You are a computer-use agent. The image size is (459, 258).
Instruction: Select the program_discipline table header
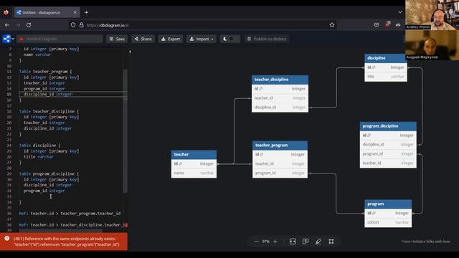pyautogui.click(x=388, y=126)
